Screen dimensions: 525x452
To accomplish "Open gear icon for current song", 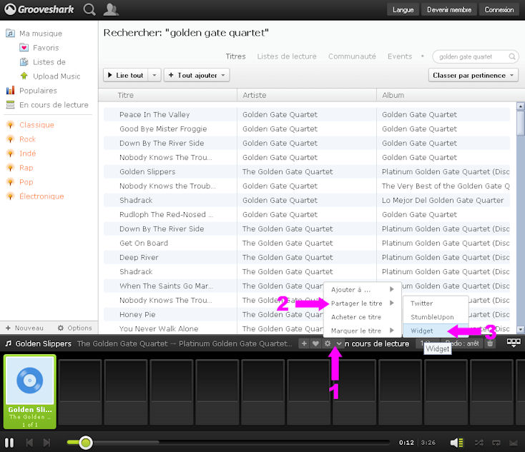I will coord(328,343).
